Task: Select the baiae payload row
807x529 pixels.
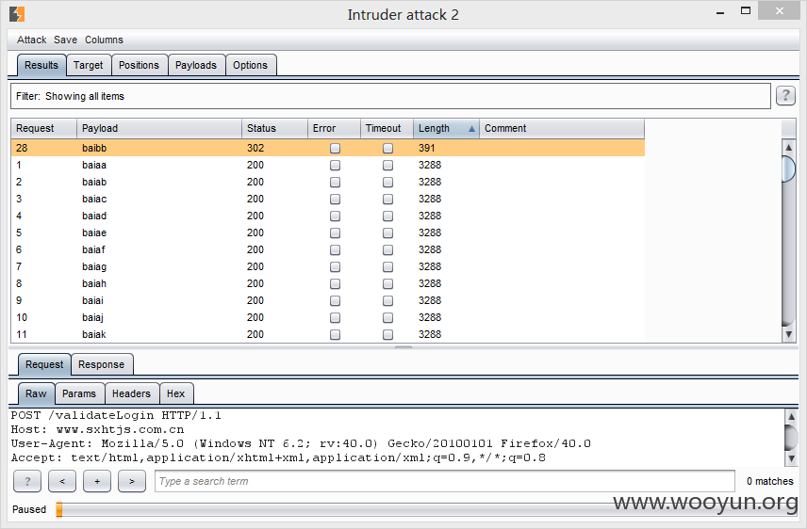Action: point(328,232)
